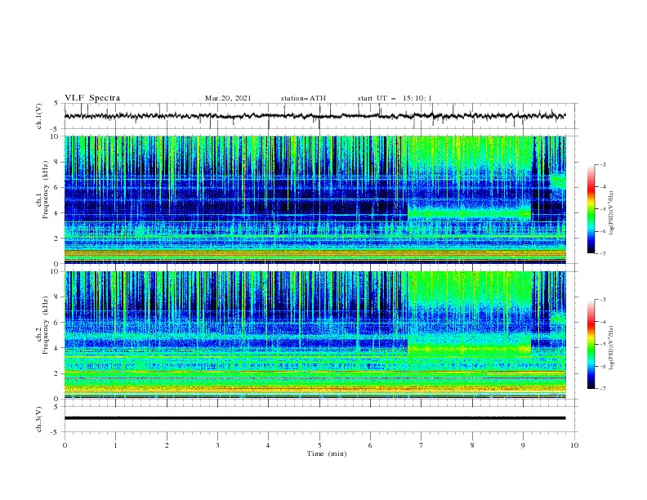Viewport: 647px width, 500px height.
Task: Click the ch.2 'Frequency (kHz)' axis label
Action: [46, 324]
